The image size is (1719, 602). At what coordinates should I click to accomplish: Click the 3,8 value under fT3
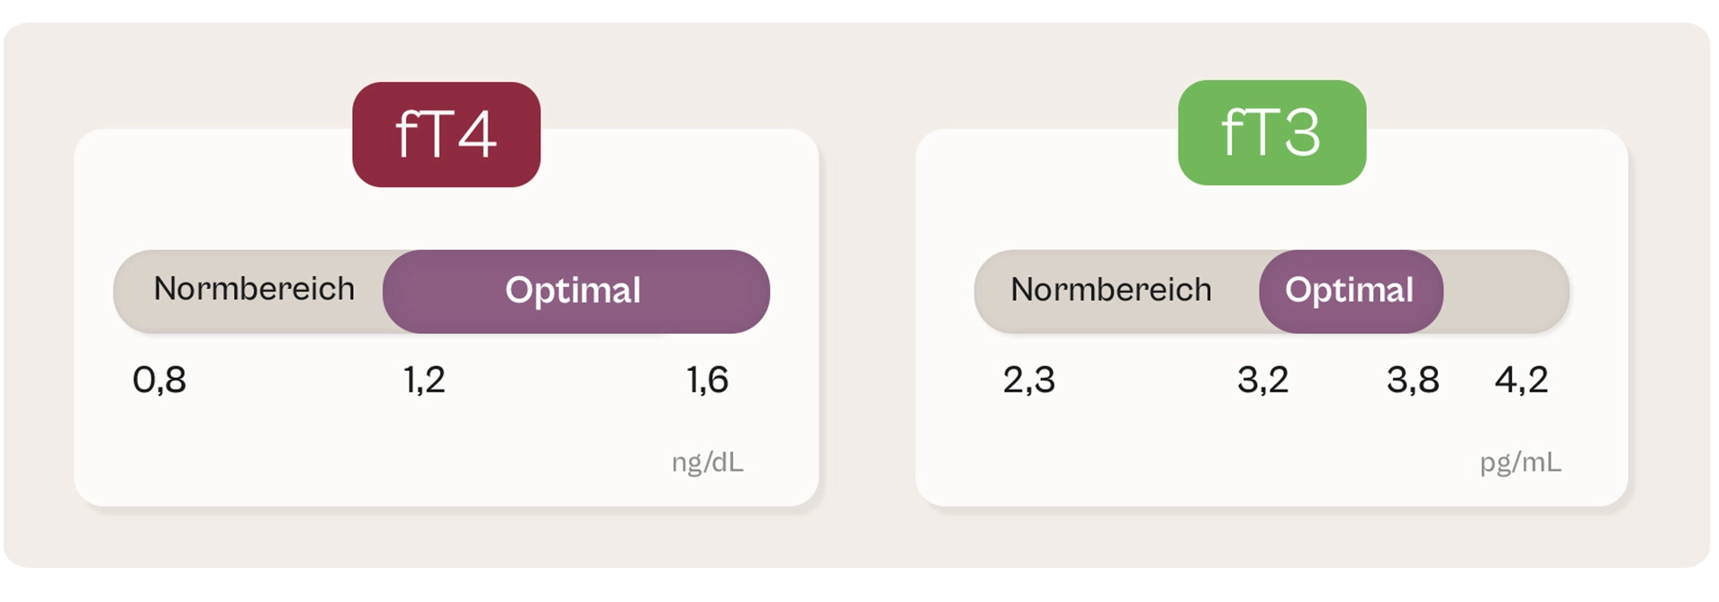[x=1413, y=380]
